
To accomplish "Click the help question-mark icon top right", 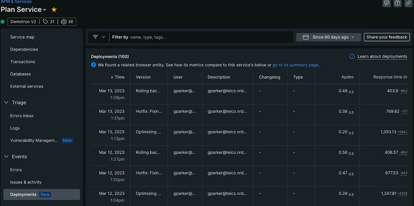I will pyautogui.click(x=397, y=3).
